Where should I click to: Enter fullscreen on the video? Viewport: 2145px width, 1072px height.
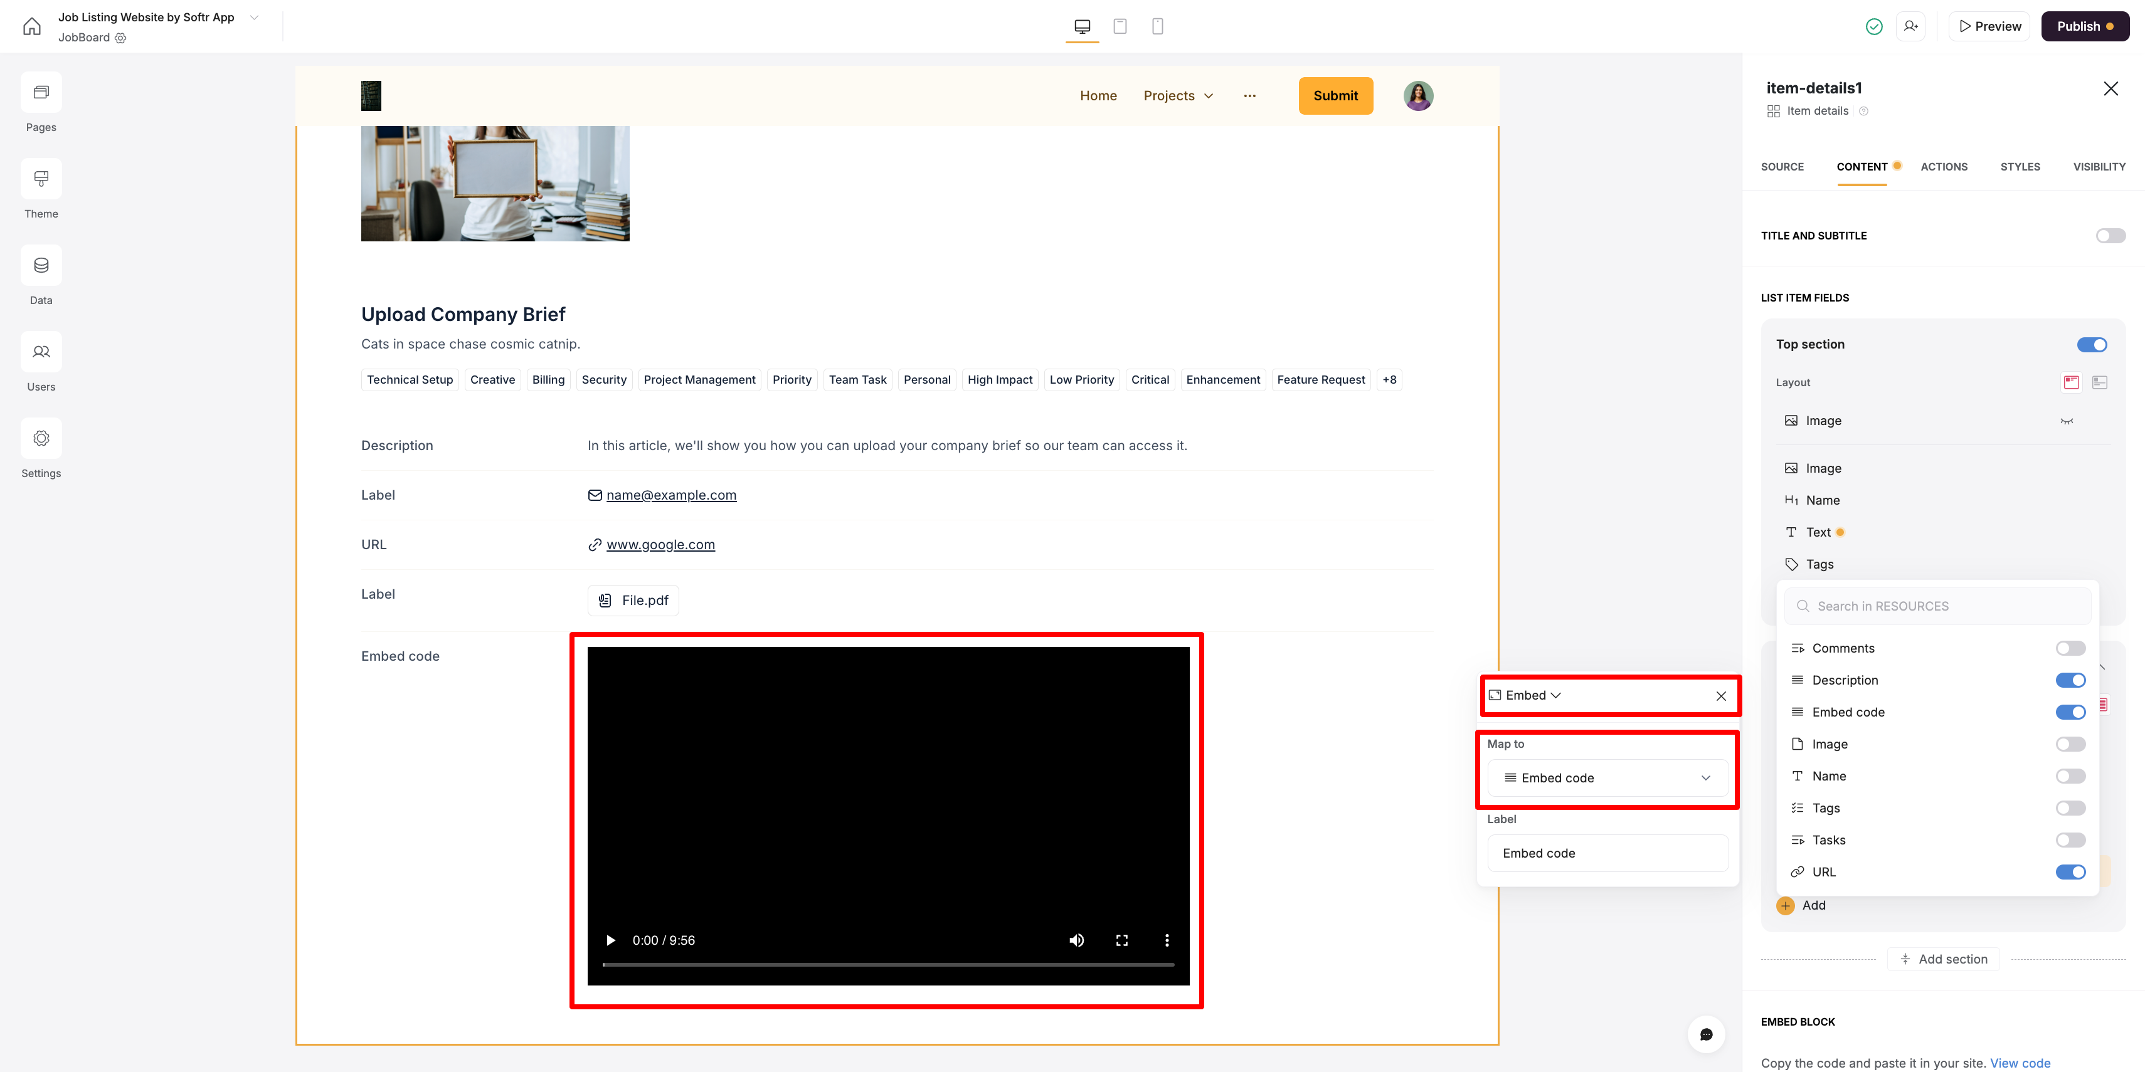tap(1121, 940)
